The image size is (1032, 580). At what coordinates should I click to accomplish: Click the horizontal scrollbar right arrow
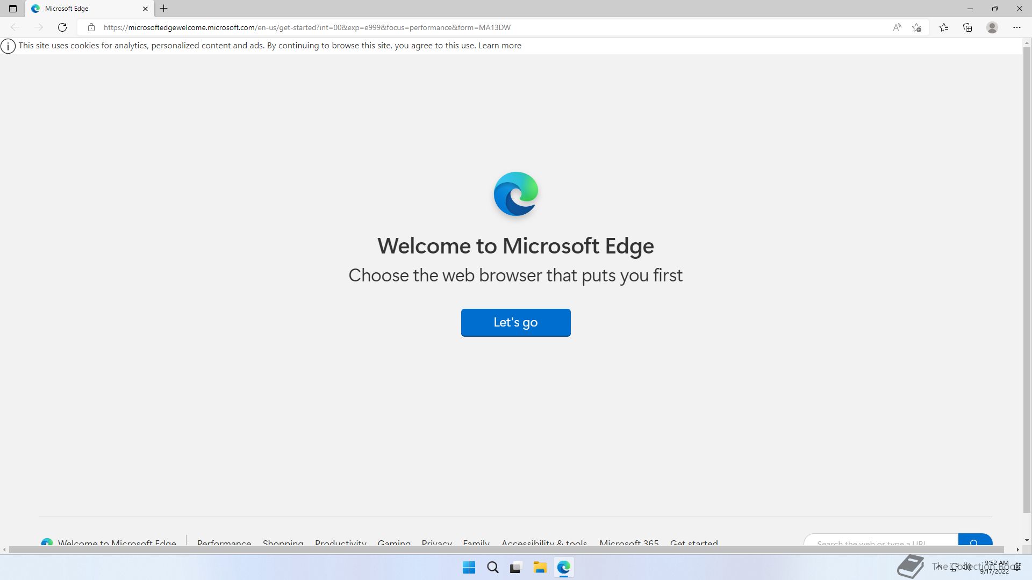1017,549
